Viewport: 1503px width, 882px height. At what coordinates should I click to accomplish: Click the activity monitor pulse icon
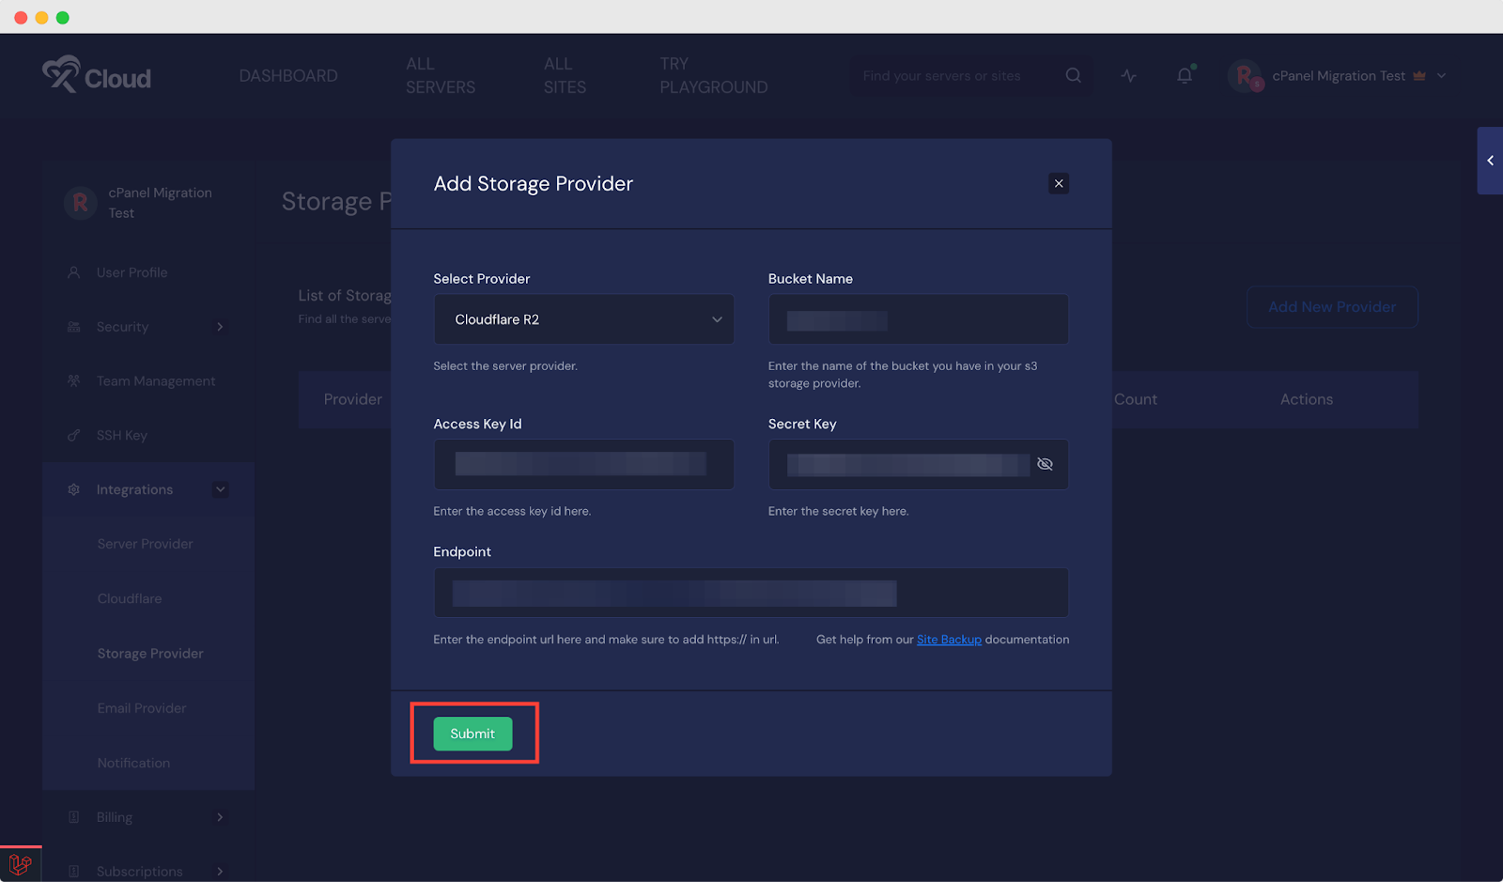pos(1129,76)
